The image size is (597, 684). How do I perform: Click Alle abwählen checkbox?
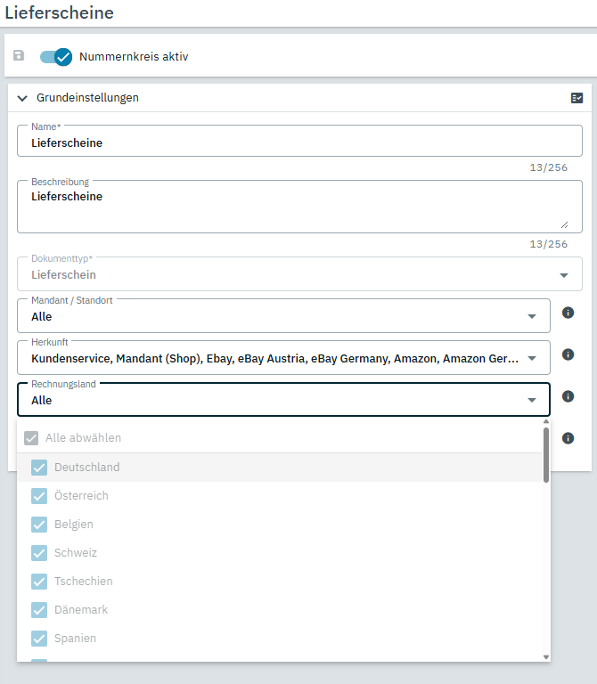tap(32, 438)
